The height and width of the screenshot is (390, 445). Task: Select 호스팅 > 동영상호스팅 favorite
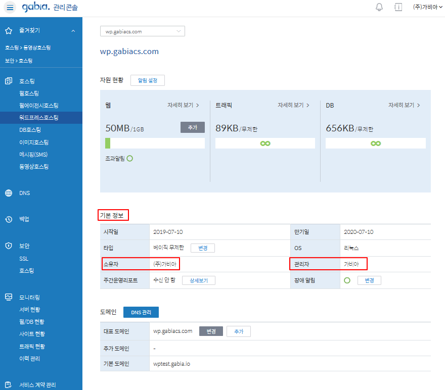(28, 47)
